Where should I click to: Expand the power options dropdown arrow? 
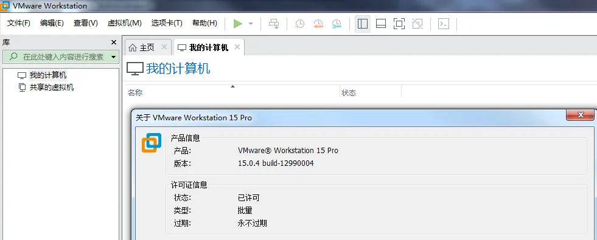(x=251, y=24)
